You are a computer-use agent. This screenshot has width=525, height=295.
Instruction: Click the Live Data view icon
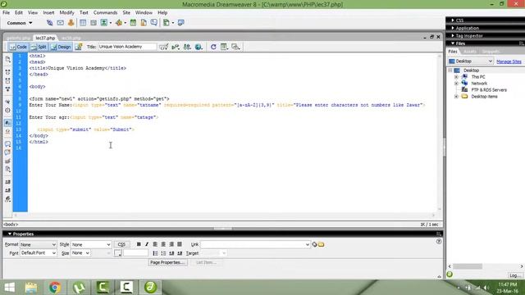tap(79, 47)
